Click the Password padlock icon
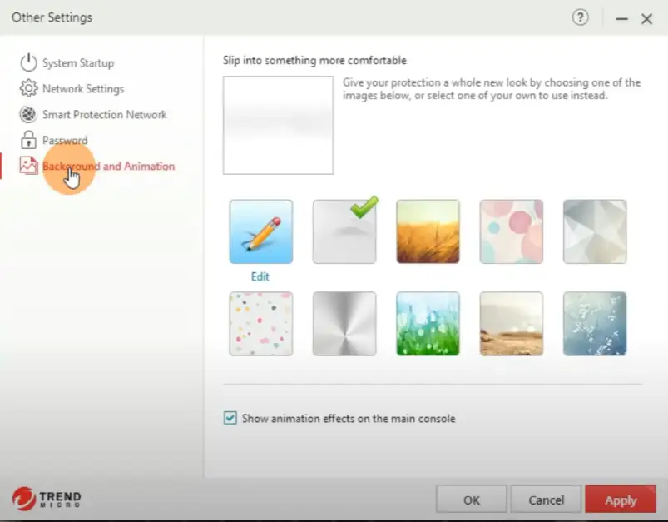The height and width of the screenshot is (522, 668). point(29,141)
